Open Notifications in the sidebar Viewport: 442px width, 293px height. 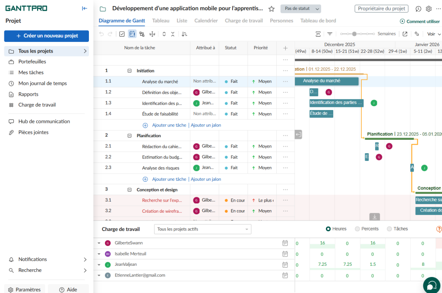pyautogui.click(x=47, y=259)
